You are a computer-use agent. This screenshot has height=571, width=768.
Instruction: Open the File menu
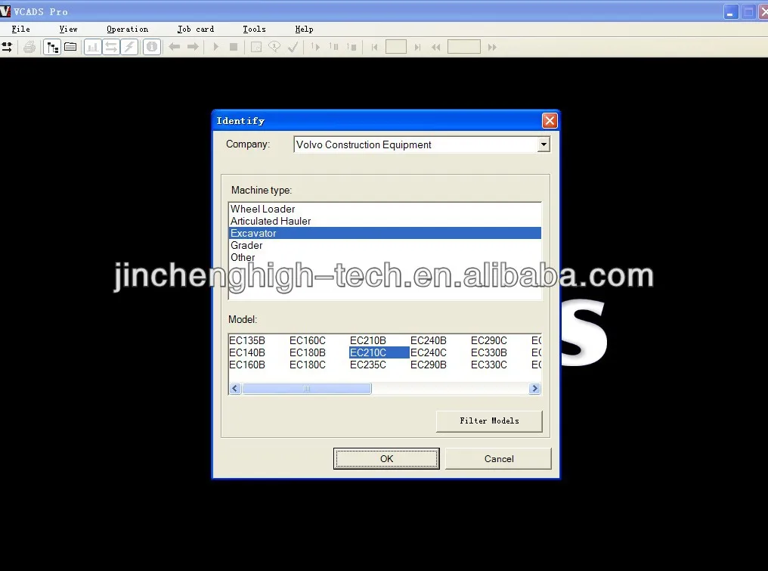click(20, 29)
